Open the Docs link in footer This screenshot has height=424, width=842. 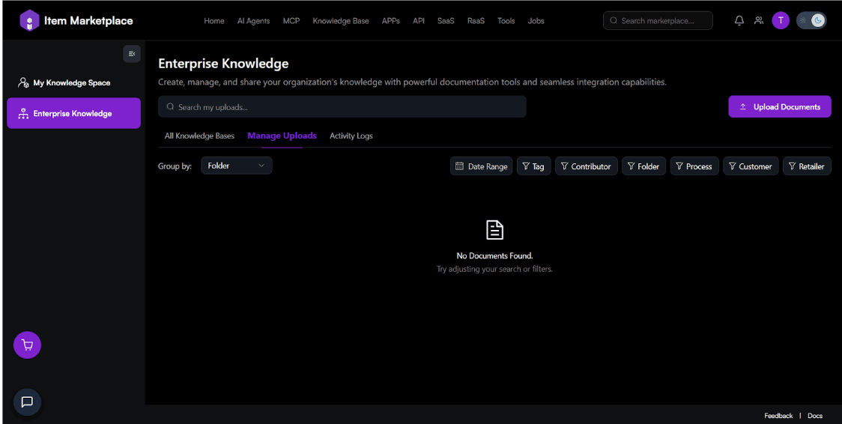pos(815,416)
